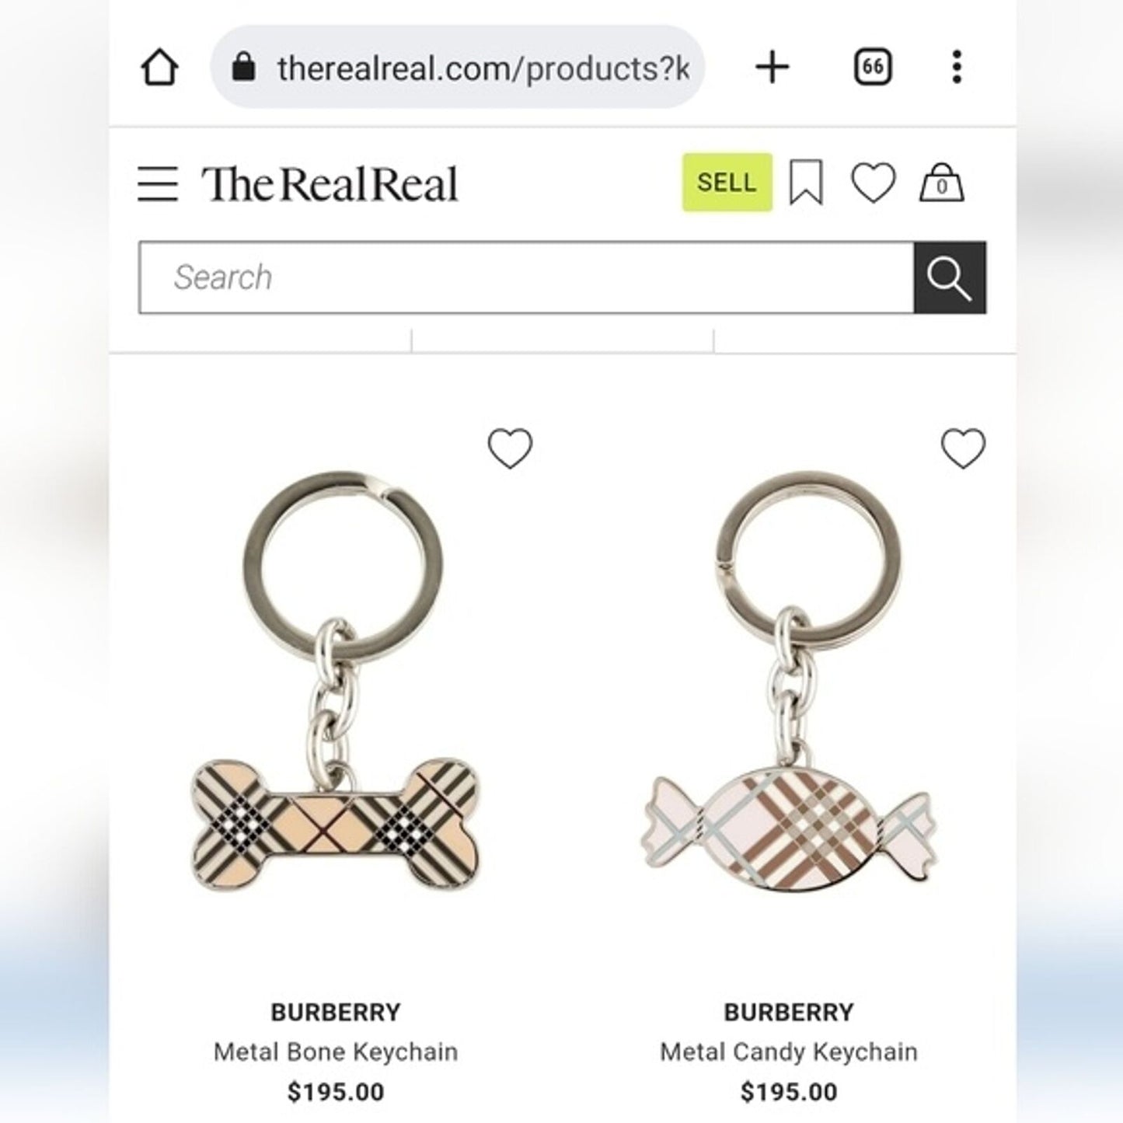Screen dimensions: 1123x1123
Task: Focus the Search input field
Action: [527, 277]
